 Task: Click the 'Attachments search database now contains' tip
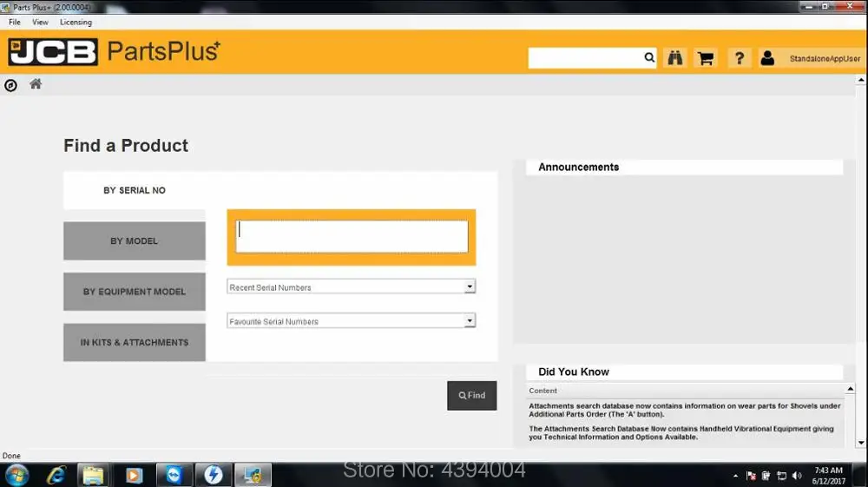tap(684, 410)
